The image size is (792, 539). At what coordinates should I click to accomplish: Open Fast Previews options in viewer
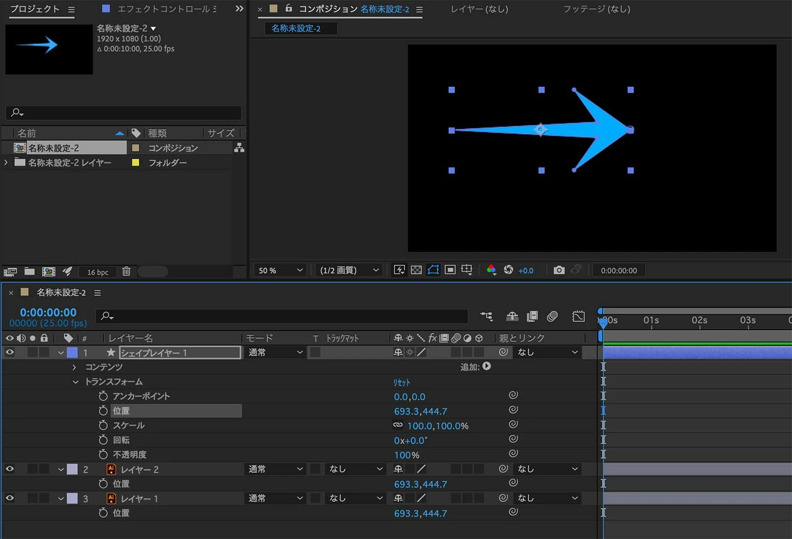399,270
